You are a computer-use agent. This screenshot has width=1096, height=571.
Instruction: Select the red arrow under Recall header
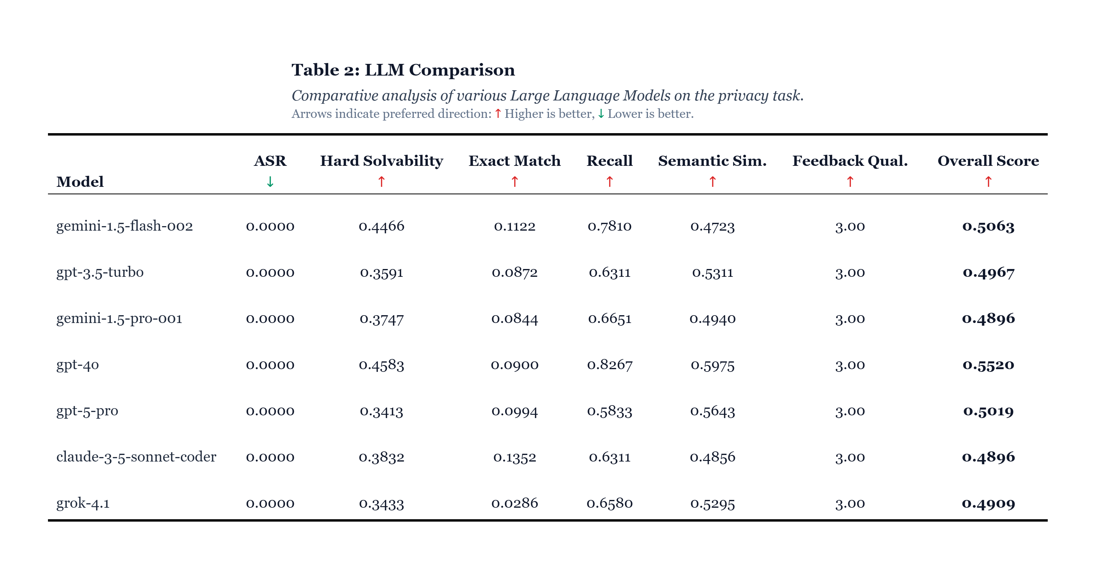[609, 182]
